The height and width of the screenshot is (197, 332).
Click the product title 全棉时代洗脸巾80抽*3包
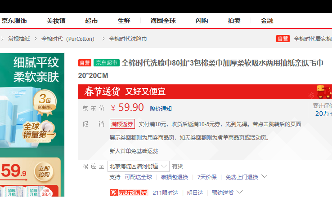(201, 69)
